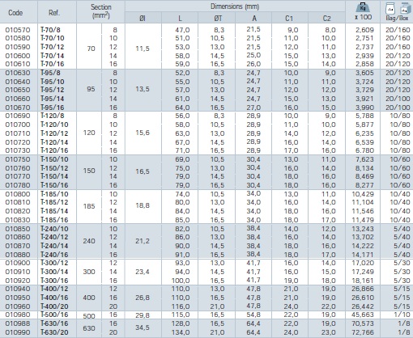Click the C2 column header

326,19
